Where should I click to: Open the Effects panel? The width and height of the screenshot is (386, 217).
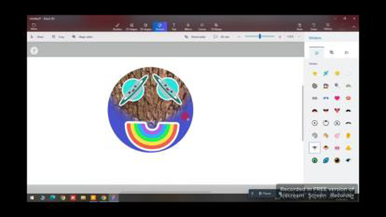188,27
